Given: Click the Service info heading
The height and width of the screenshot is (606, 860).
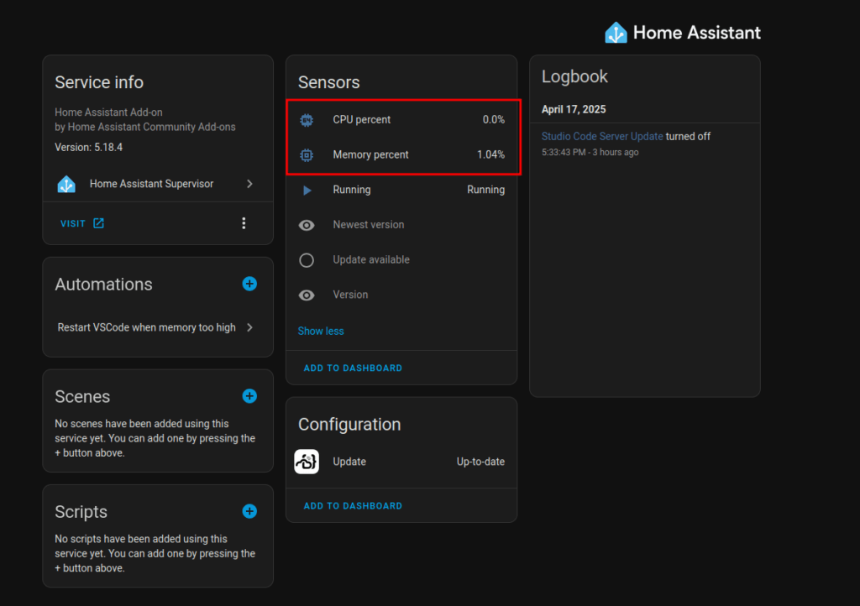Looking at the screenshot, I should pos(99,82).
